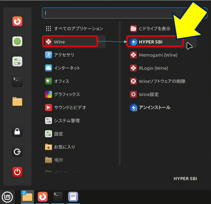
Task: Launch Memogami (Wine)
Action: (161, 55)
